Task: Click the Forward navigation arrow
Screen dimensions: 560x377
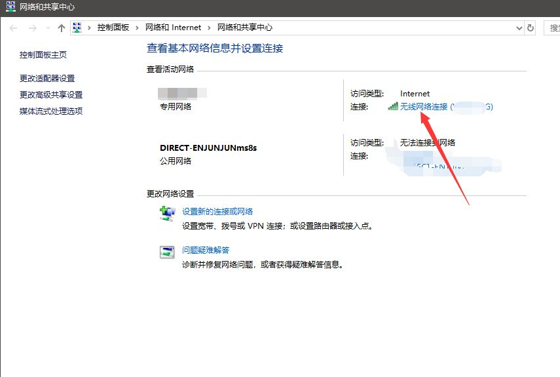Action: coord(32,28)
